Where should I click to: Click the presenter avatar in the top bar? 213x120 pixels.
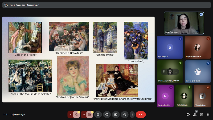click(6, 5)
